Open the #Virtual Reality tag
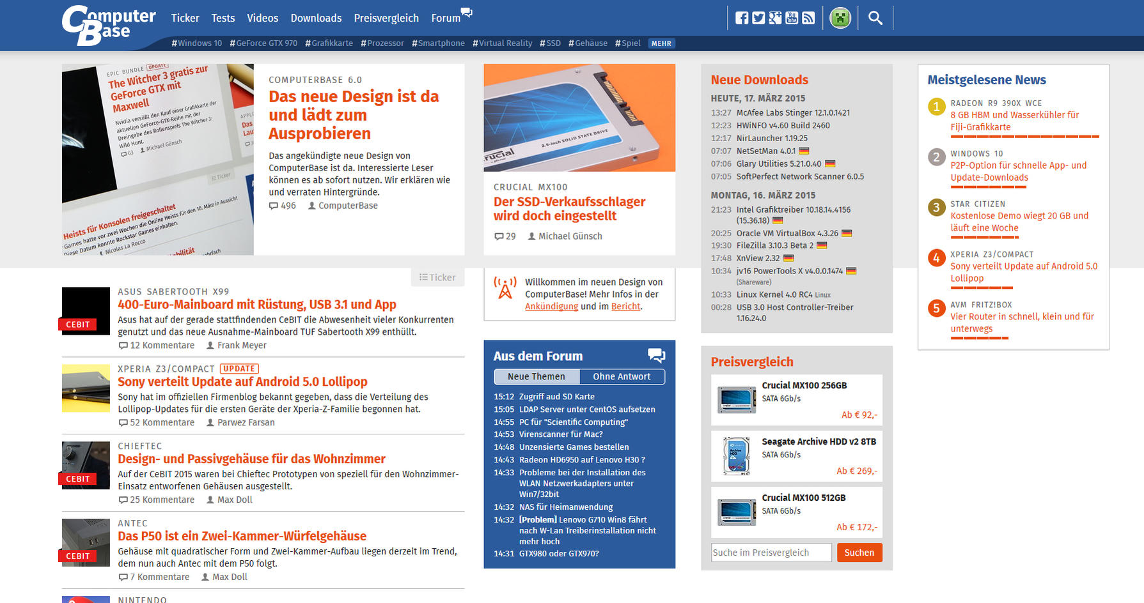The image size is (1144, 603). coord(502,43)
